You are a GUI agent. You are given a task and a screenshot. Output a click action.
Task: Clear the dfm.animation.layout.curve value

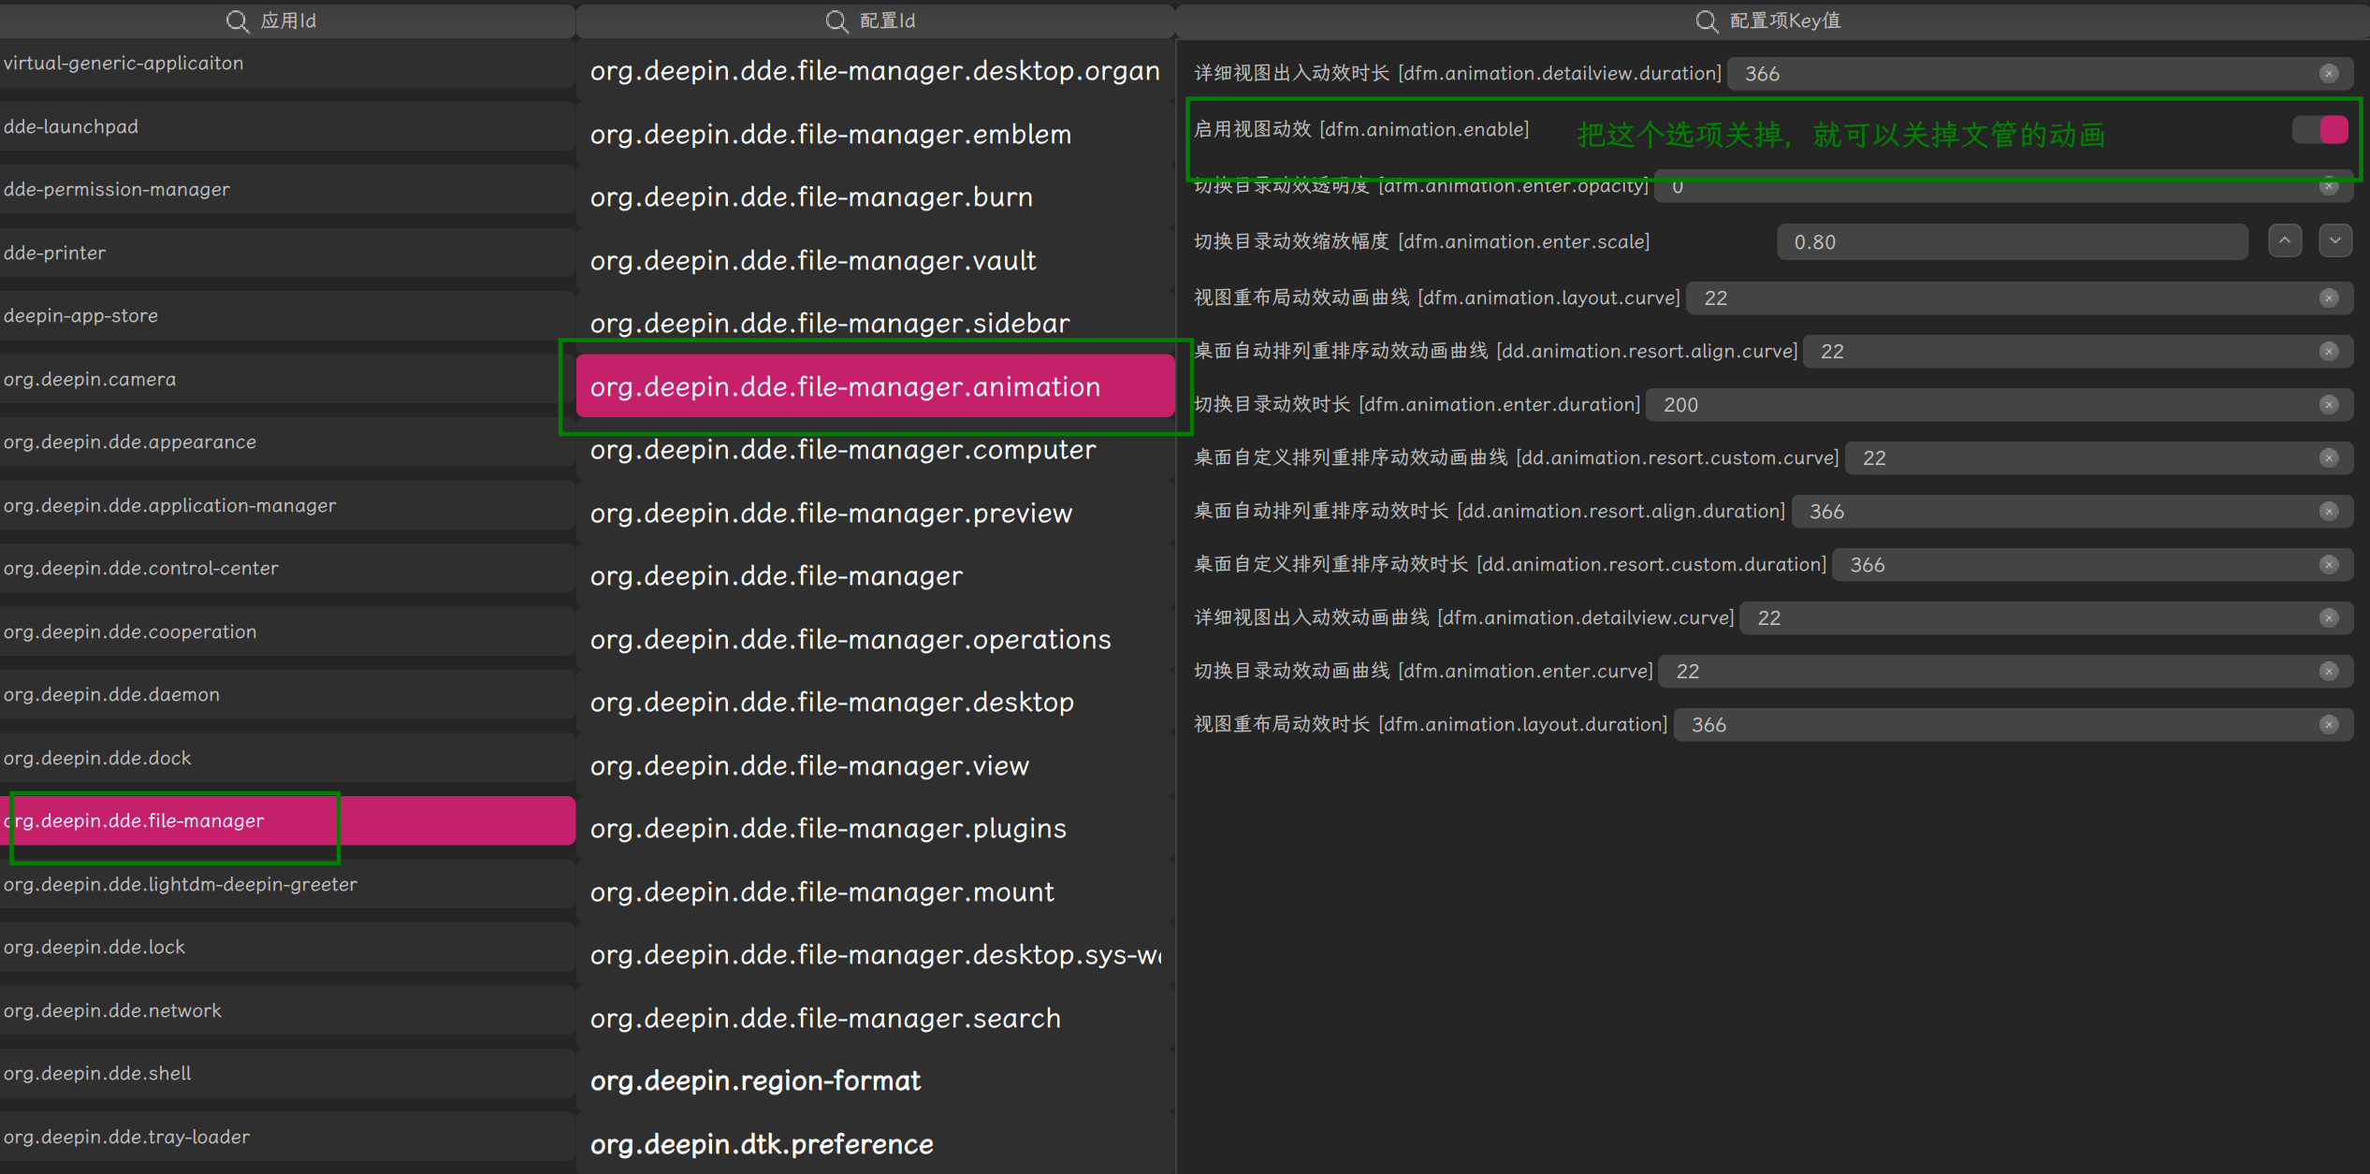click(2329, 297)
